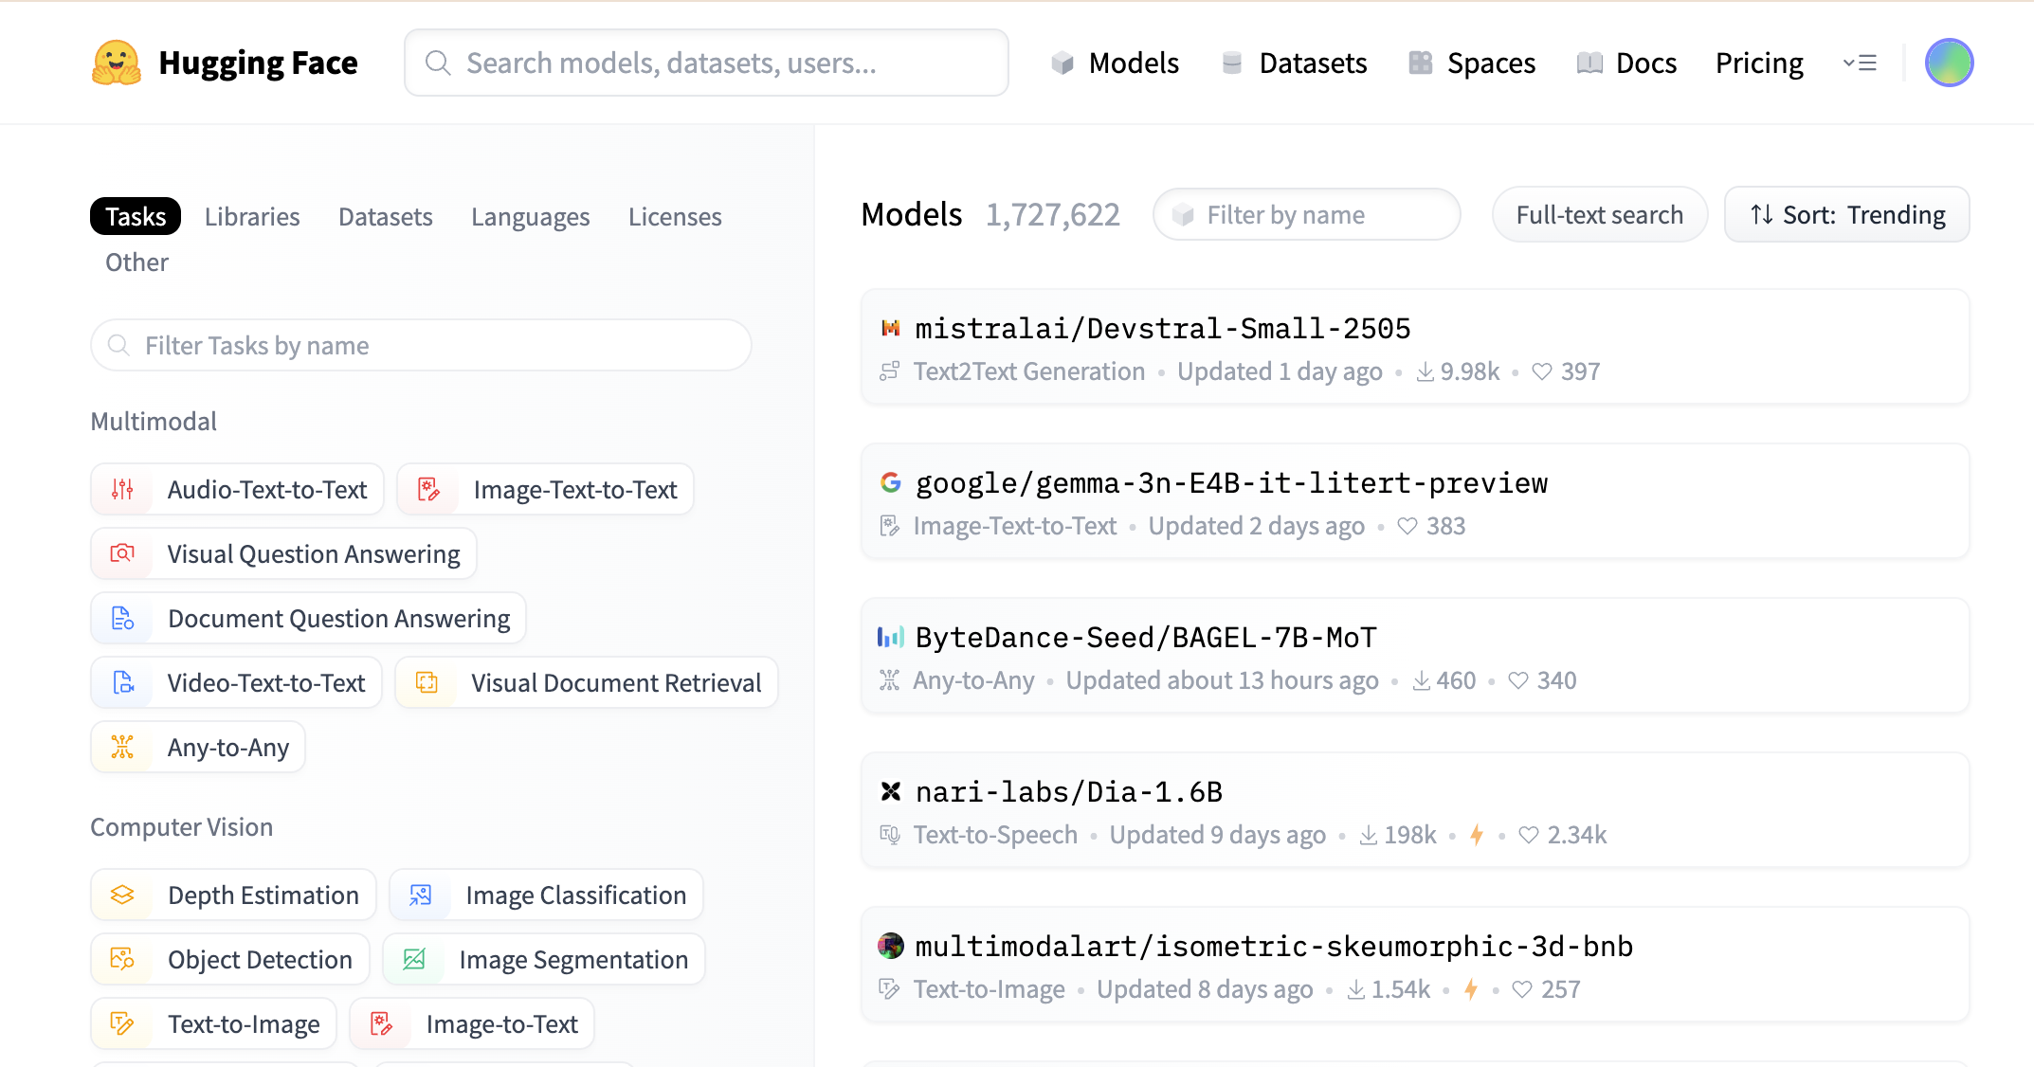
Task: Open the user profile avatar
Action: click(1949, 63)
